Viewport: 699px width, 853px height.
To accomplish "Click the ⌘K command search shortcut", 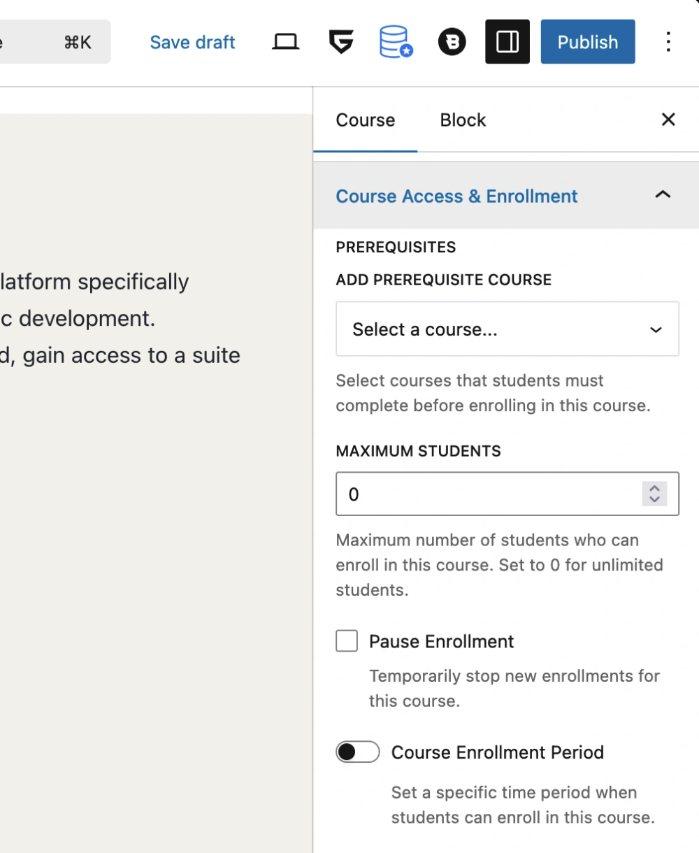I will (x=76, y=41).
